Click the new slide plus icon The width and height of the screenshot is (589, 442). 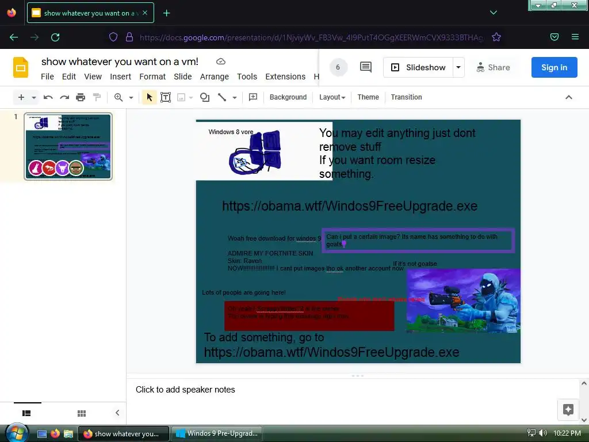pos(21,97)
